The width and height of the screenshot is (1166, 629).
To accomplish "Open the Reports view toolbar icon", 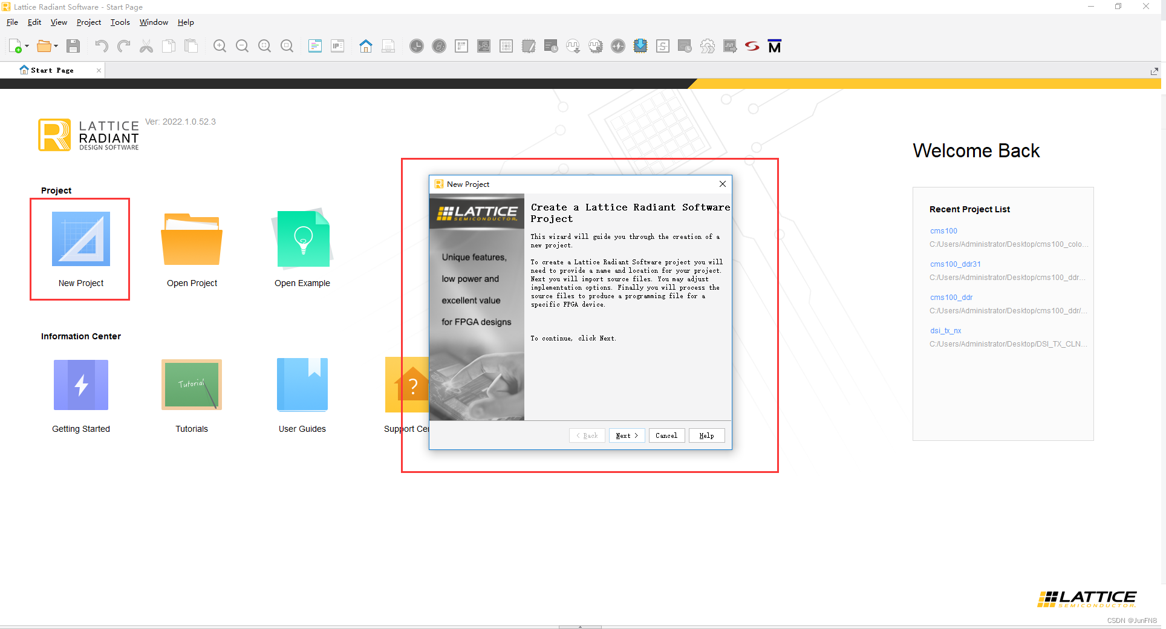I will [x=315, y=46].
